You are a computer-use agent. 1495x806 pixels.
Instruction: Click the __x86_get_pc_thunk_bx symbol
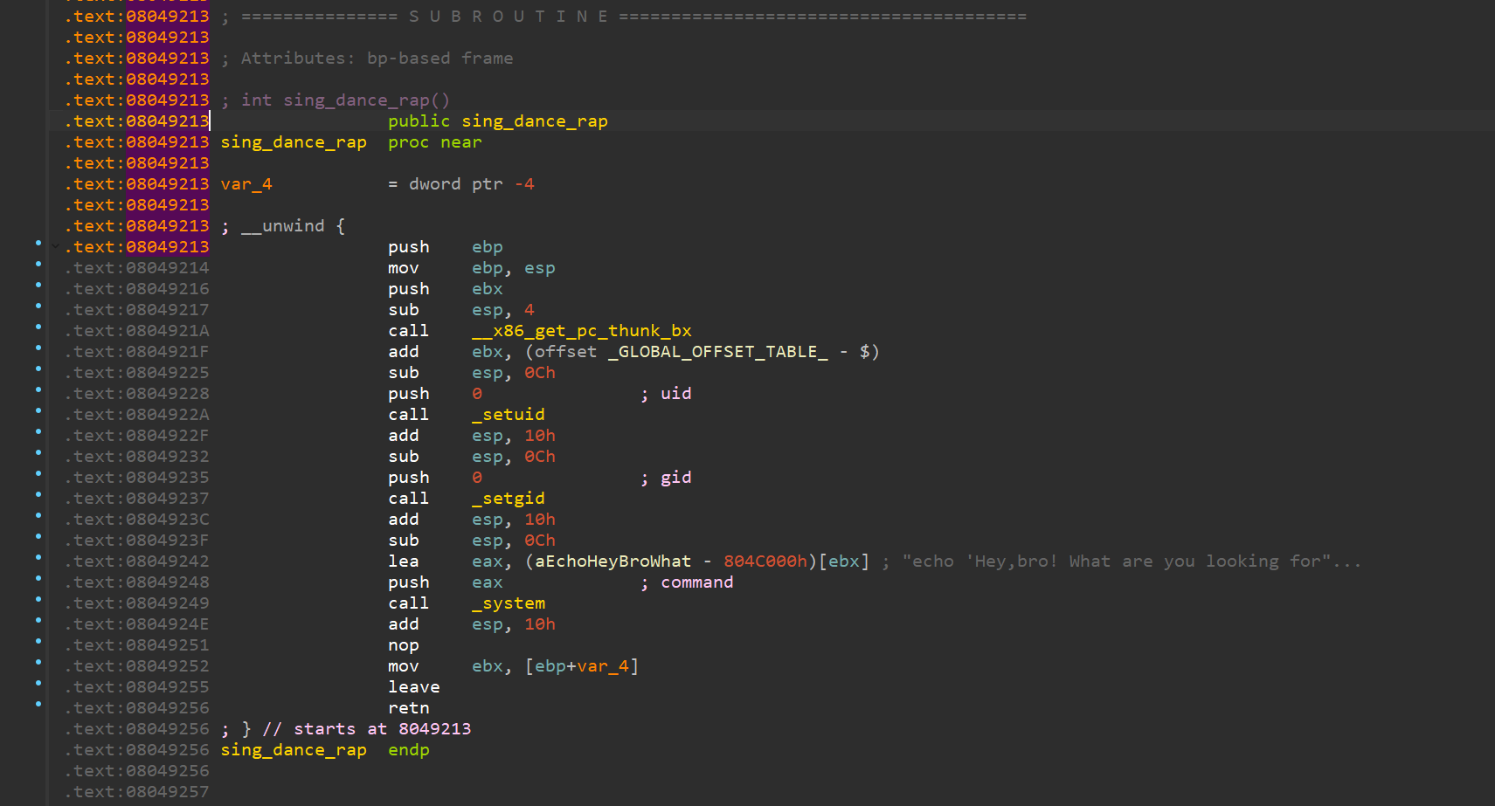click(x=581, y=331)
